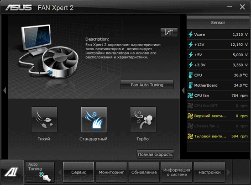Click the +3.3V value 3,360 V

point(240,65)
